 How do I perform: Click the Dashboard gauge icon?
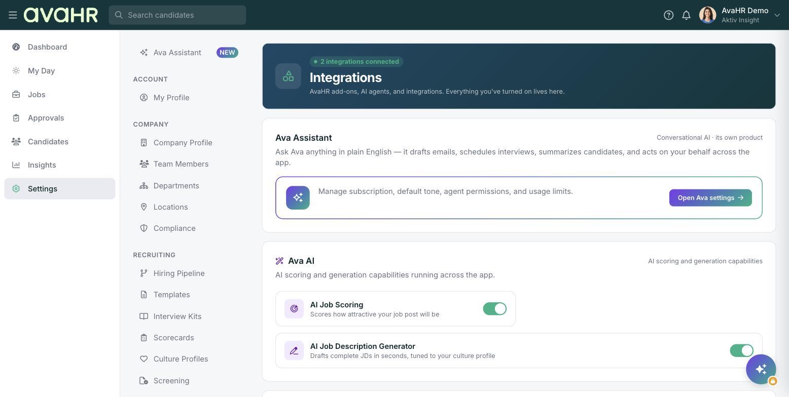coord(16,47)
